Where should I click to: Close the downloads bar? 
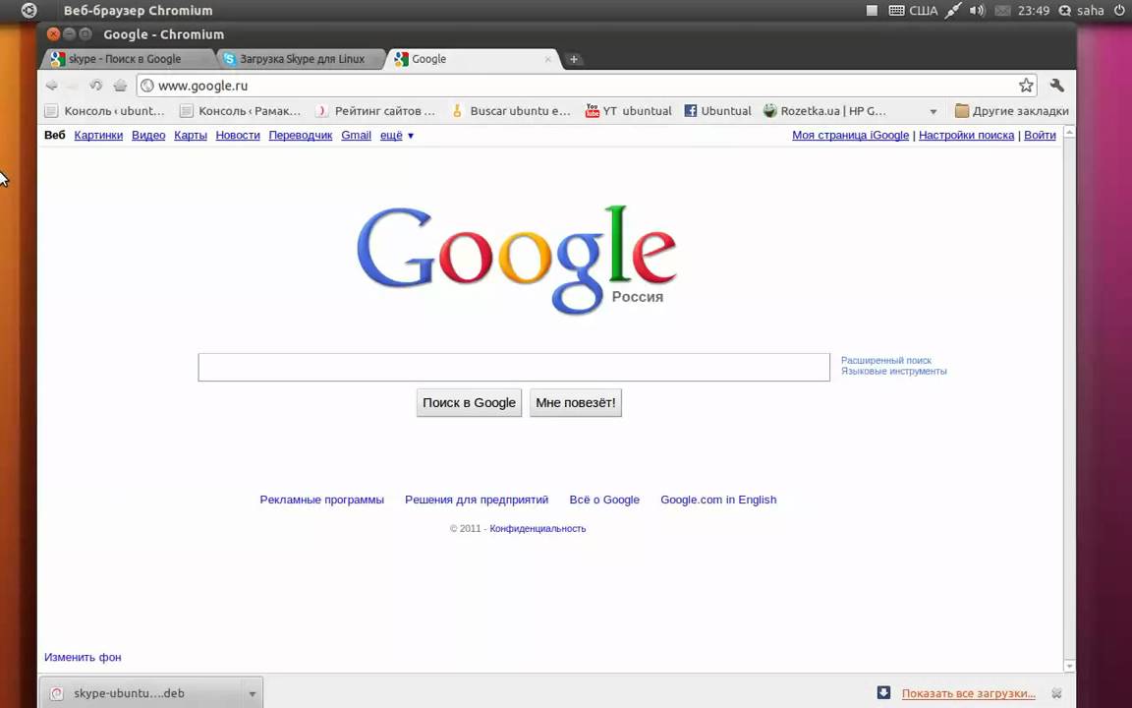1057,693
